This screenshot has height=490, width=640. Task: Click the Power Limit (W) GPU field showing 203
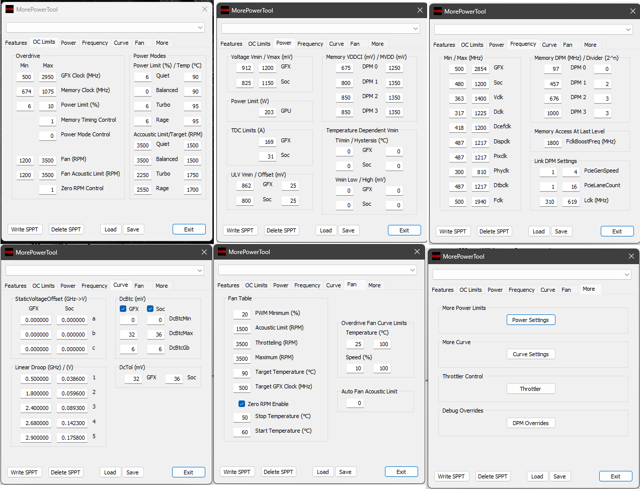click(267, 112)
